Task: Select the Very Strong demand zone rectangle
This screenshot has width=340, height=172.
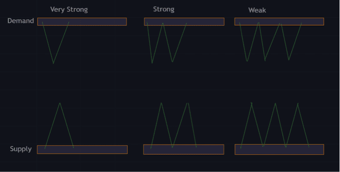Action: pos(82,22)
